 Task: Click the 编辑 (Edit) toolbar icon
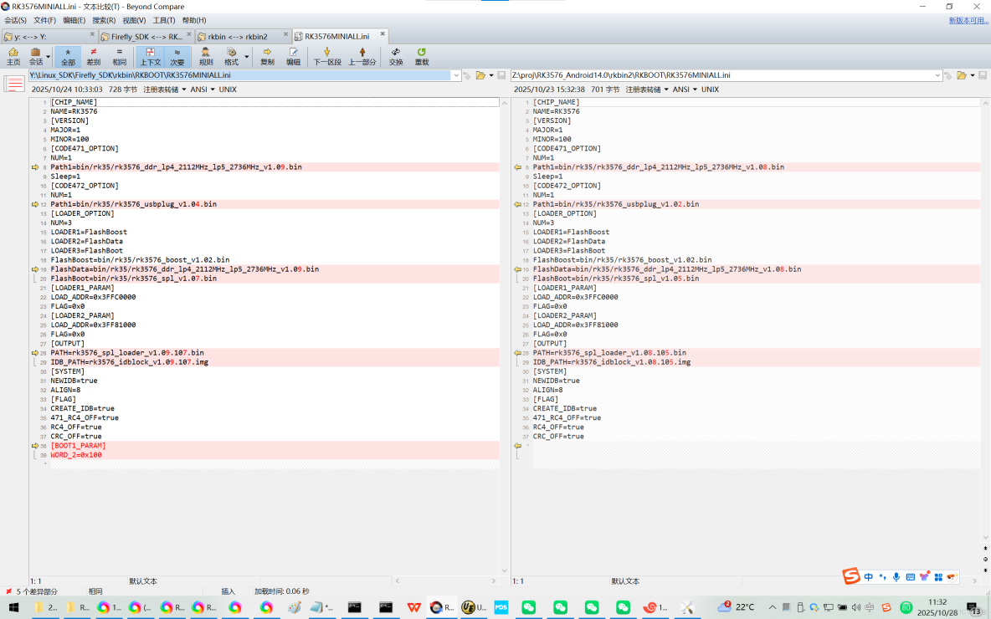coord(293,57)
